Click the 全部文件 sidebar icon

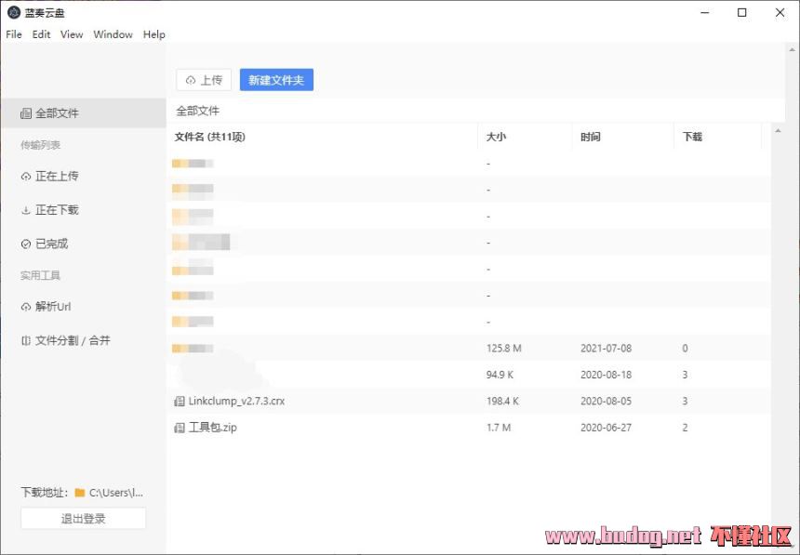point(26,113)
